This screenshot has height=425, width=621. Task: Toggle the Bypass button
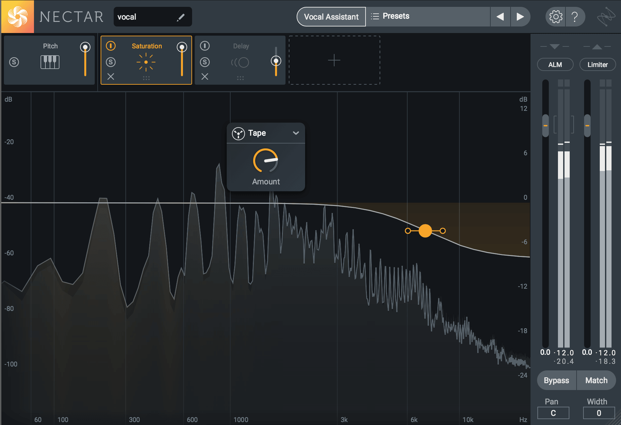point(557,380)
